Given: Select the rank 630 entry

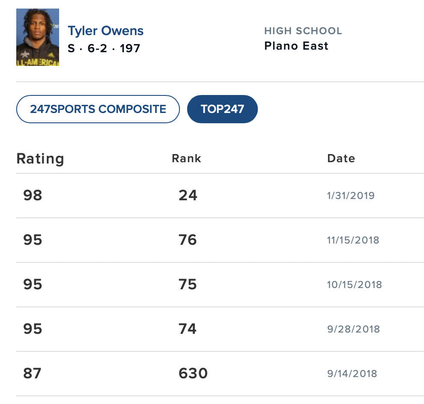Looking at the screenshot, I should [x=193, y=374].
